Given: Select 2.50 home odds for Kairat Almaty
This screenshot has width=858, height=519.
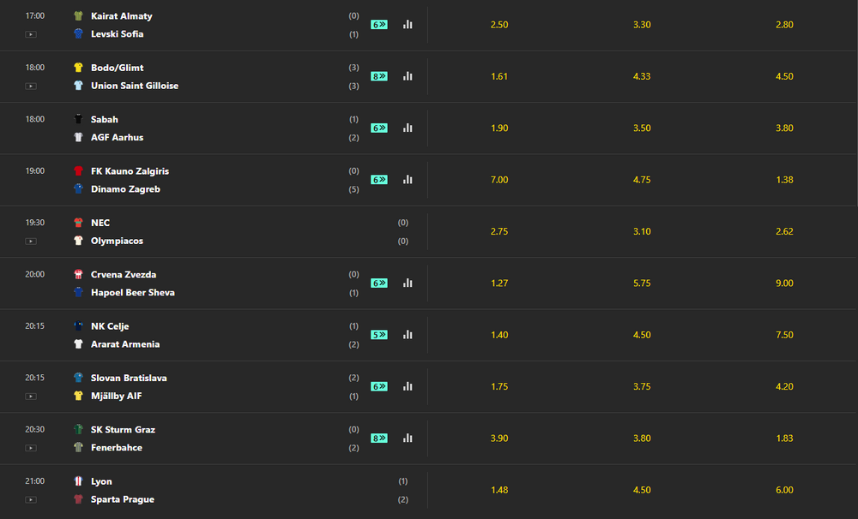Looking at the screenshot, I should coord(499,25).
